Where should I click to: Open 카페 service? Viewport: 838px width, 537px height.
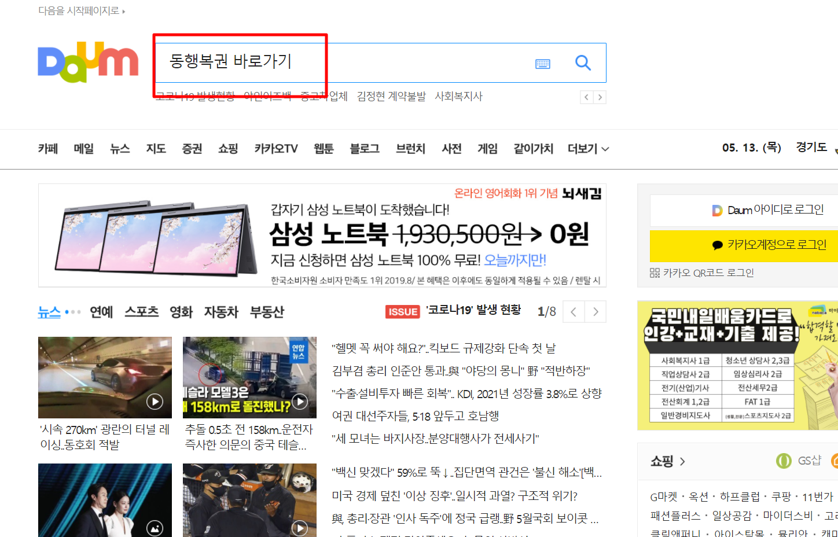(48, 149)
